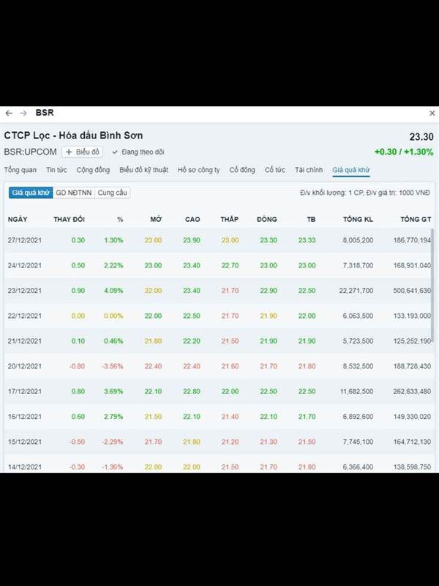Switch to the Hồ sơ công ty tab
The width and height of the screenshot is (439, 586).
click(198, 170)
